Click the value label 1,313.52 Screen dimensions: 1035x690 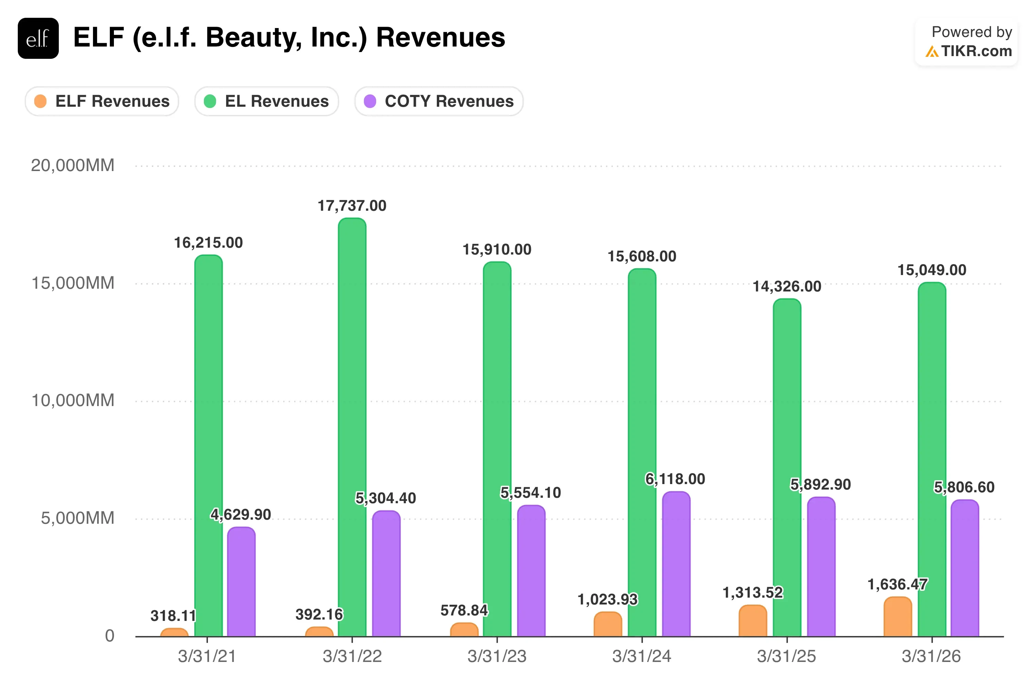[x=753, y=592]
